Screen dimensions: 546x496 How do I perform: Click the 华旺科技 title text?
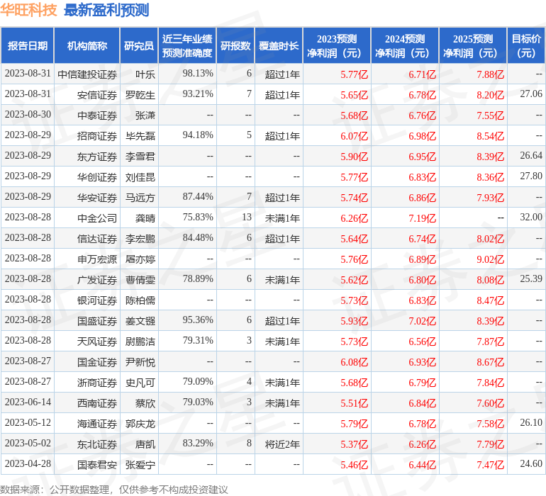point(28,10)
